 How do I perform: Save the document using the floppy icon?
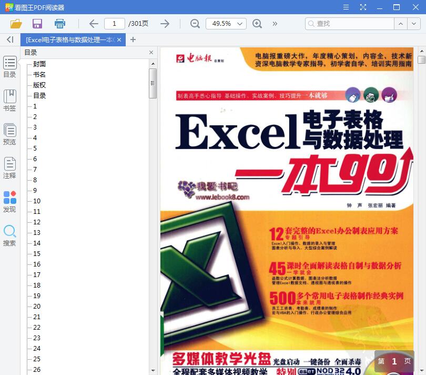(x=37, y=24)
